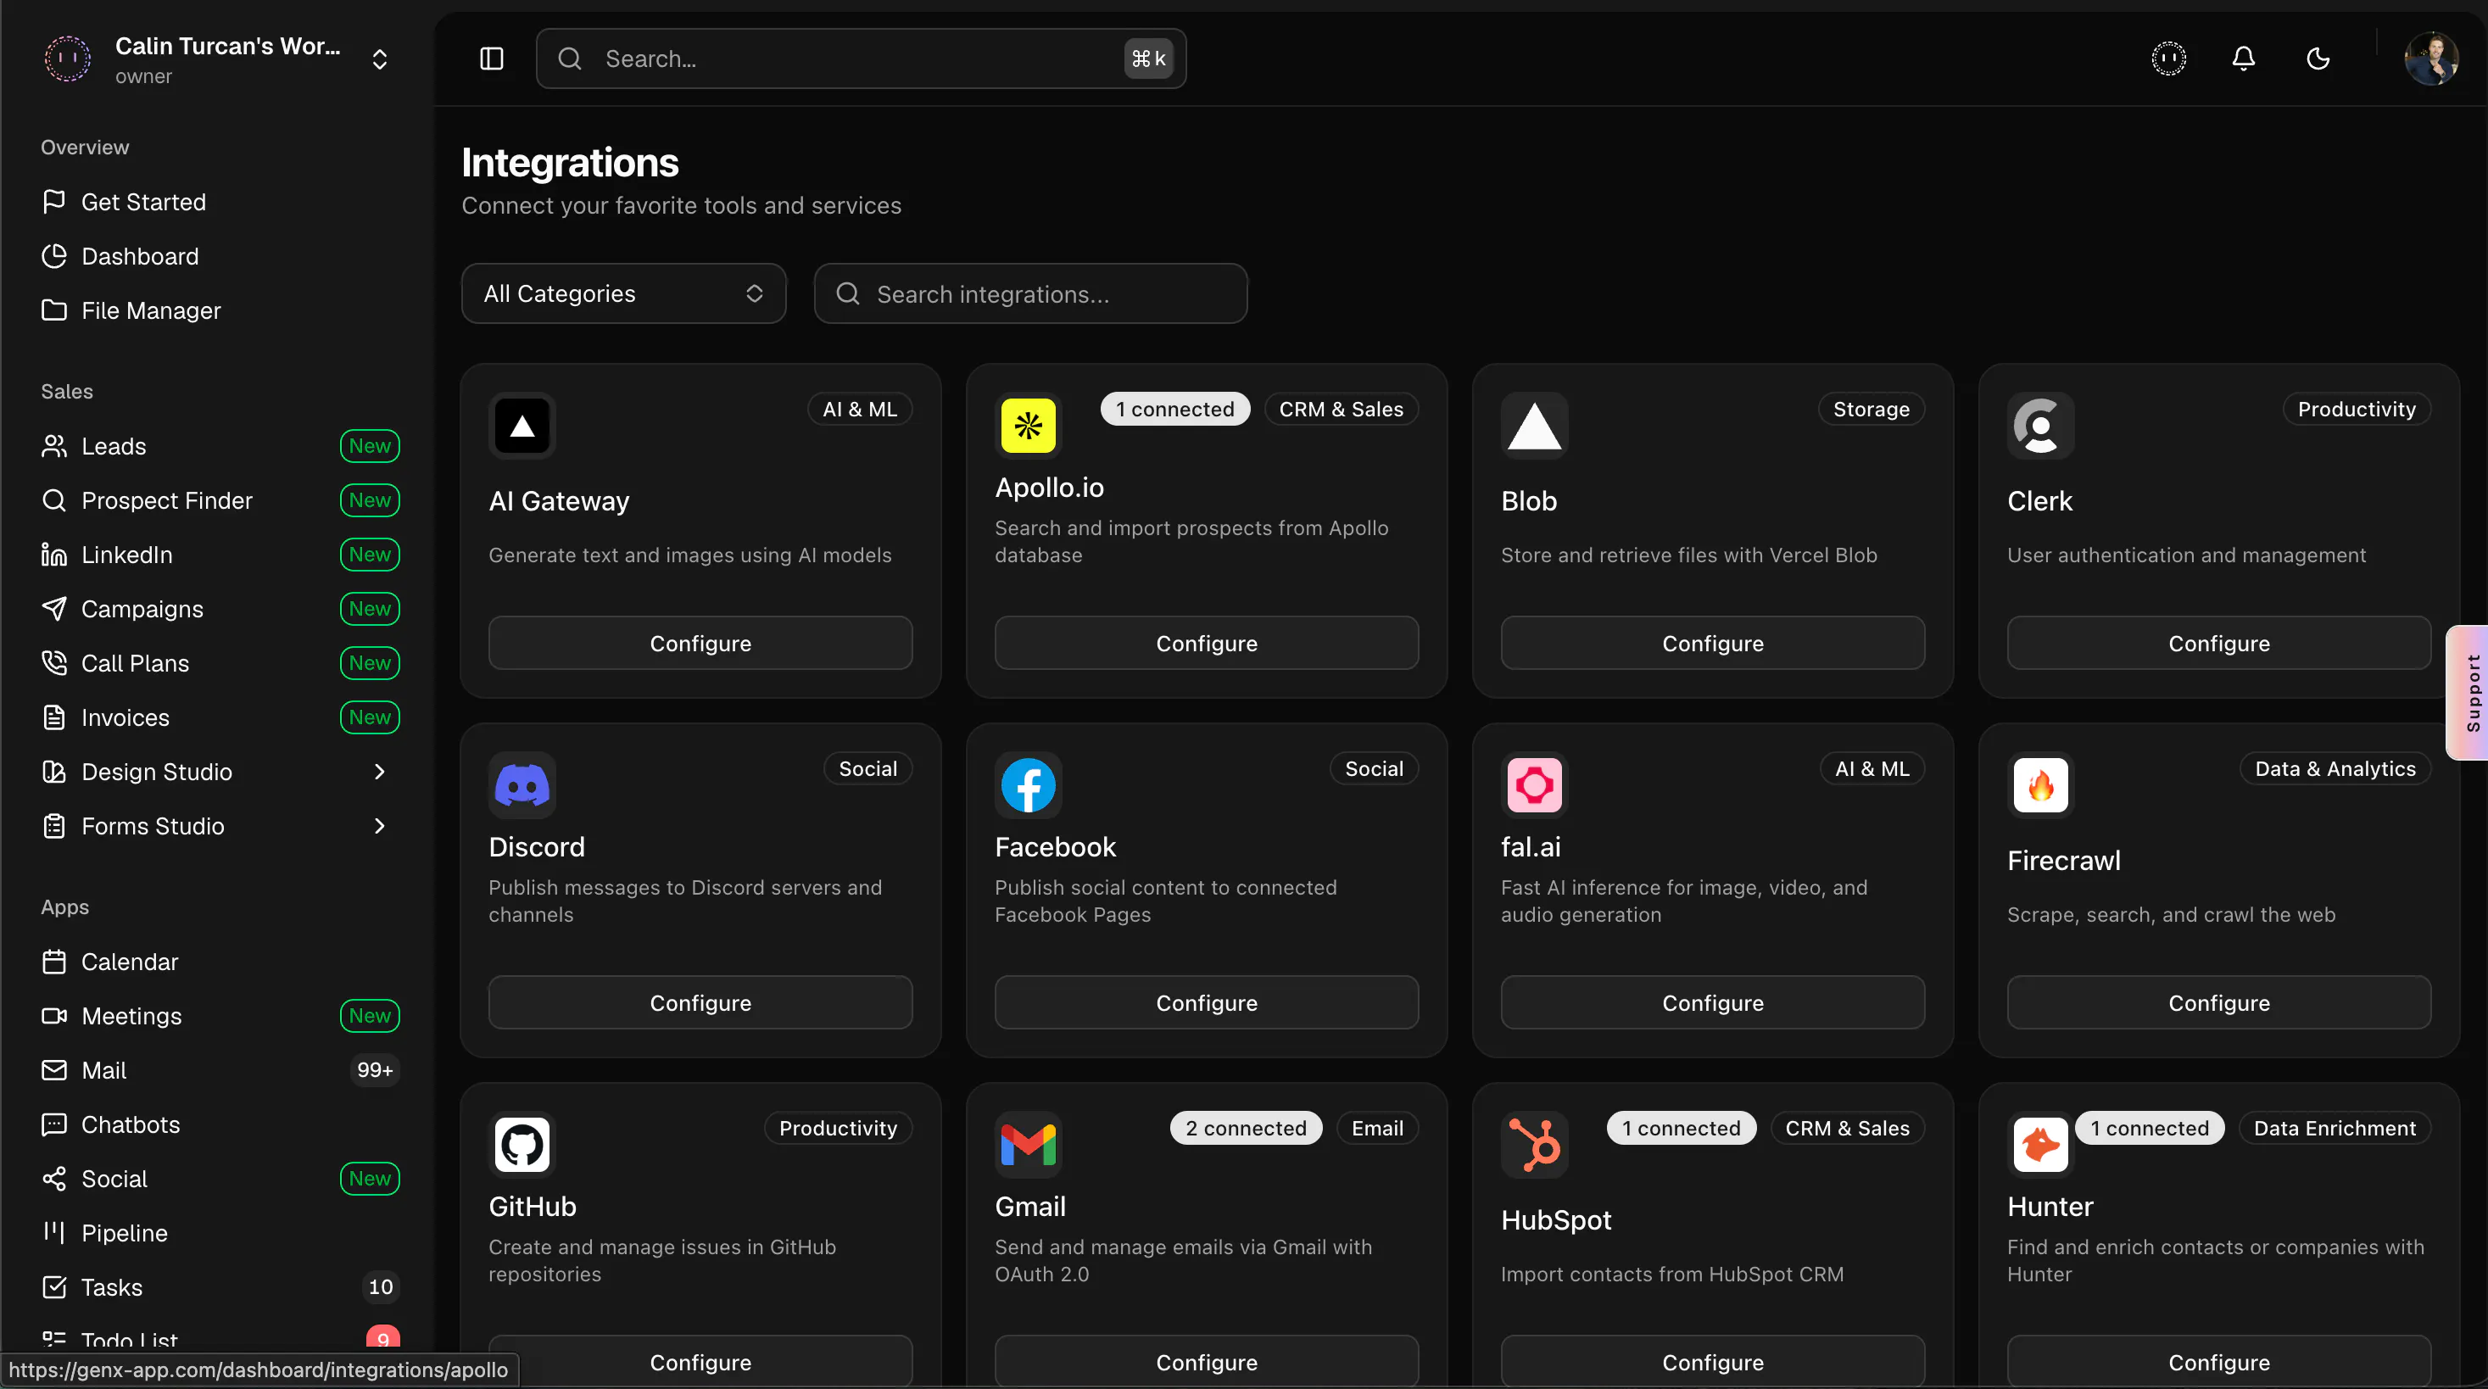The image size is (2488, 1389).
Task: Open the Social sidebar item
Action: pyautogui.click(x=220, y=1179)
